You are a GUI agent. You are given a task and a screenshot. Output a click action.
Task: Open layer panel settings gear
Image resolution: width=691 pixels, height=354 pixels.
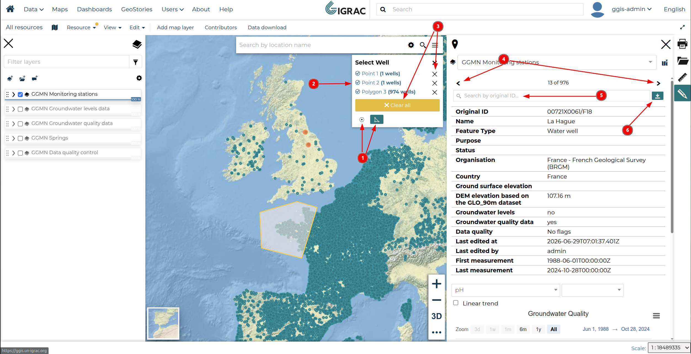point(139,78)
